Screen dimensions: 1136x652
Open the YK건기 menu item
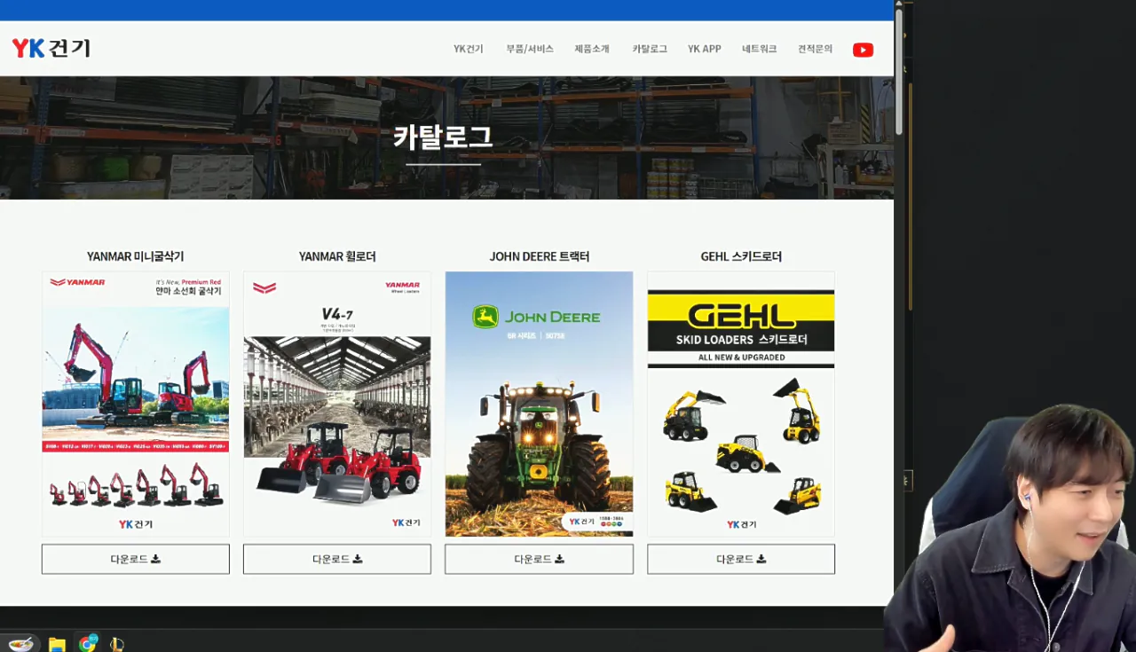(x=468, y=49)
